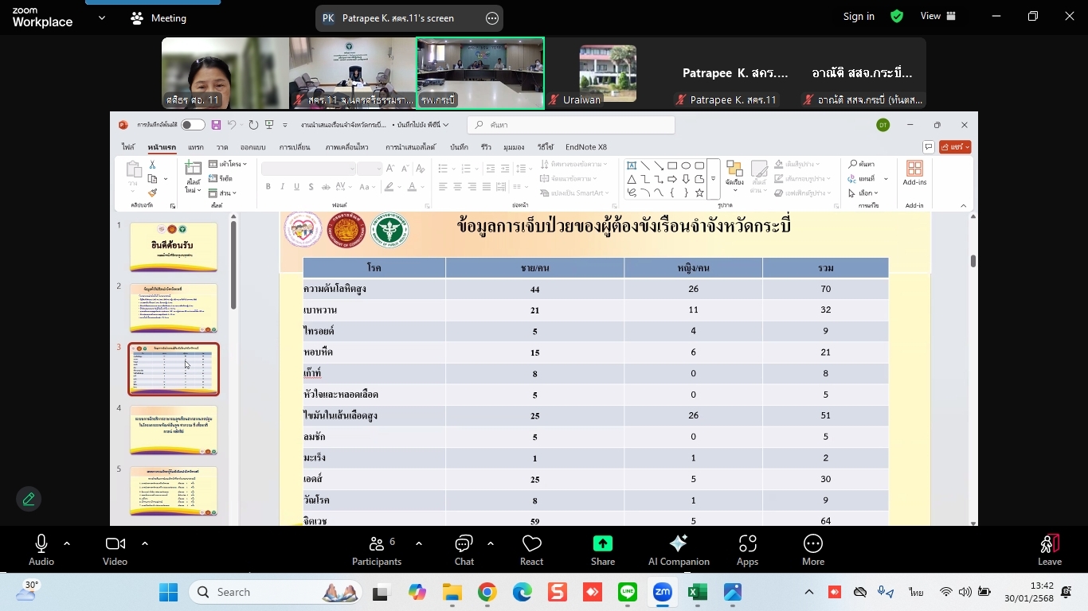This screenshot has height=611, width=1088.
Task: Open the font size combo box
Action: click(x=370, y=169)
